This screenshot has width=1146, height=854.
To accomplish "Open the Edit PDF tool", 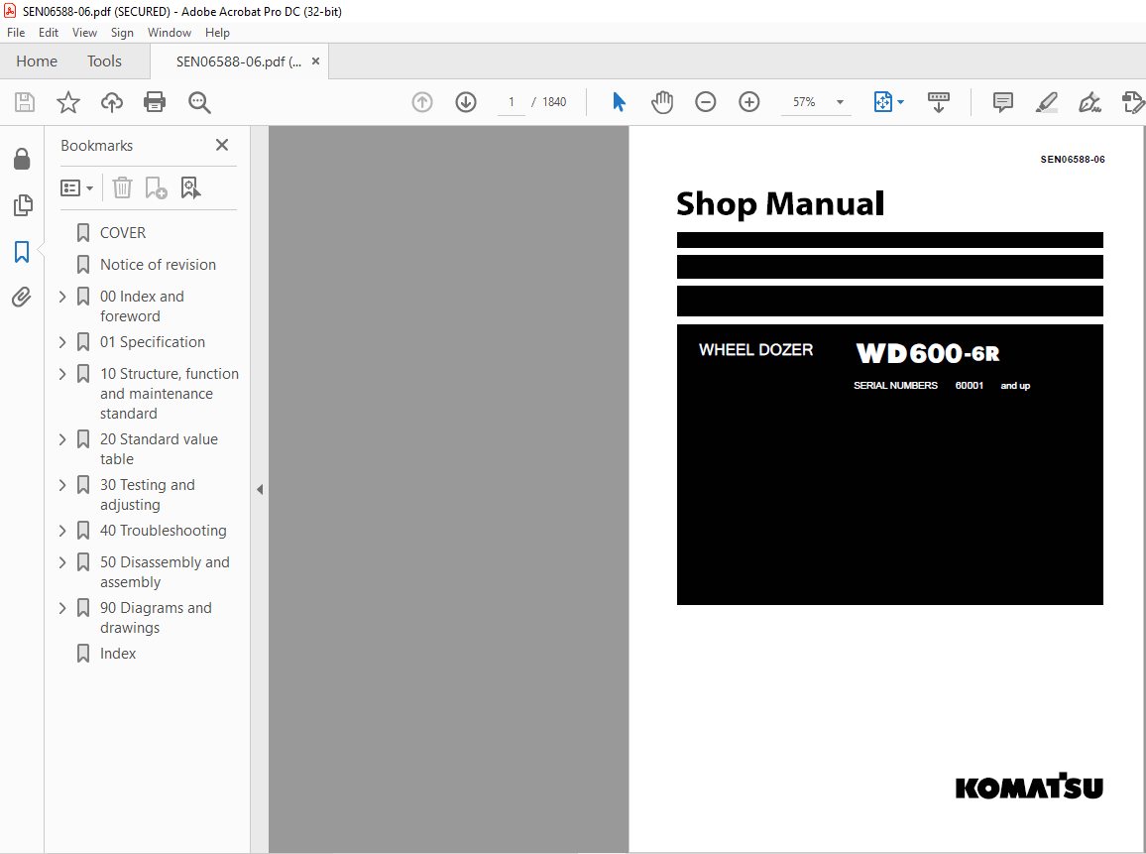I will point(1133,102).
